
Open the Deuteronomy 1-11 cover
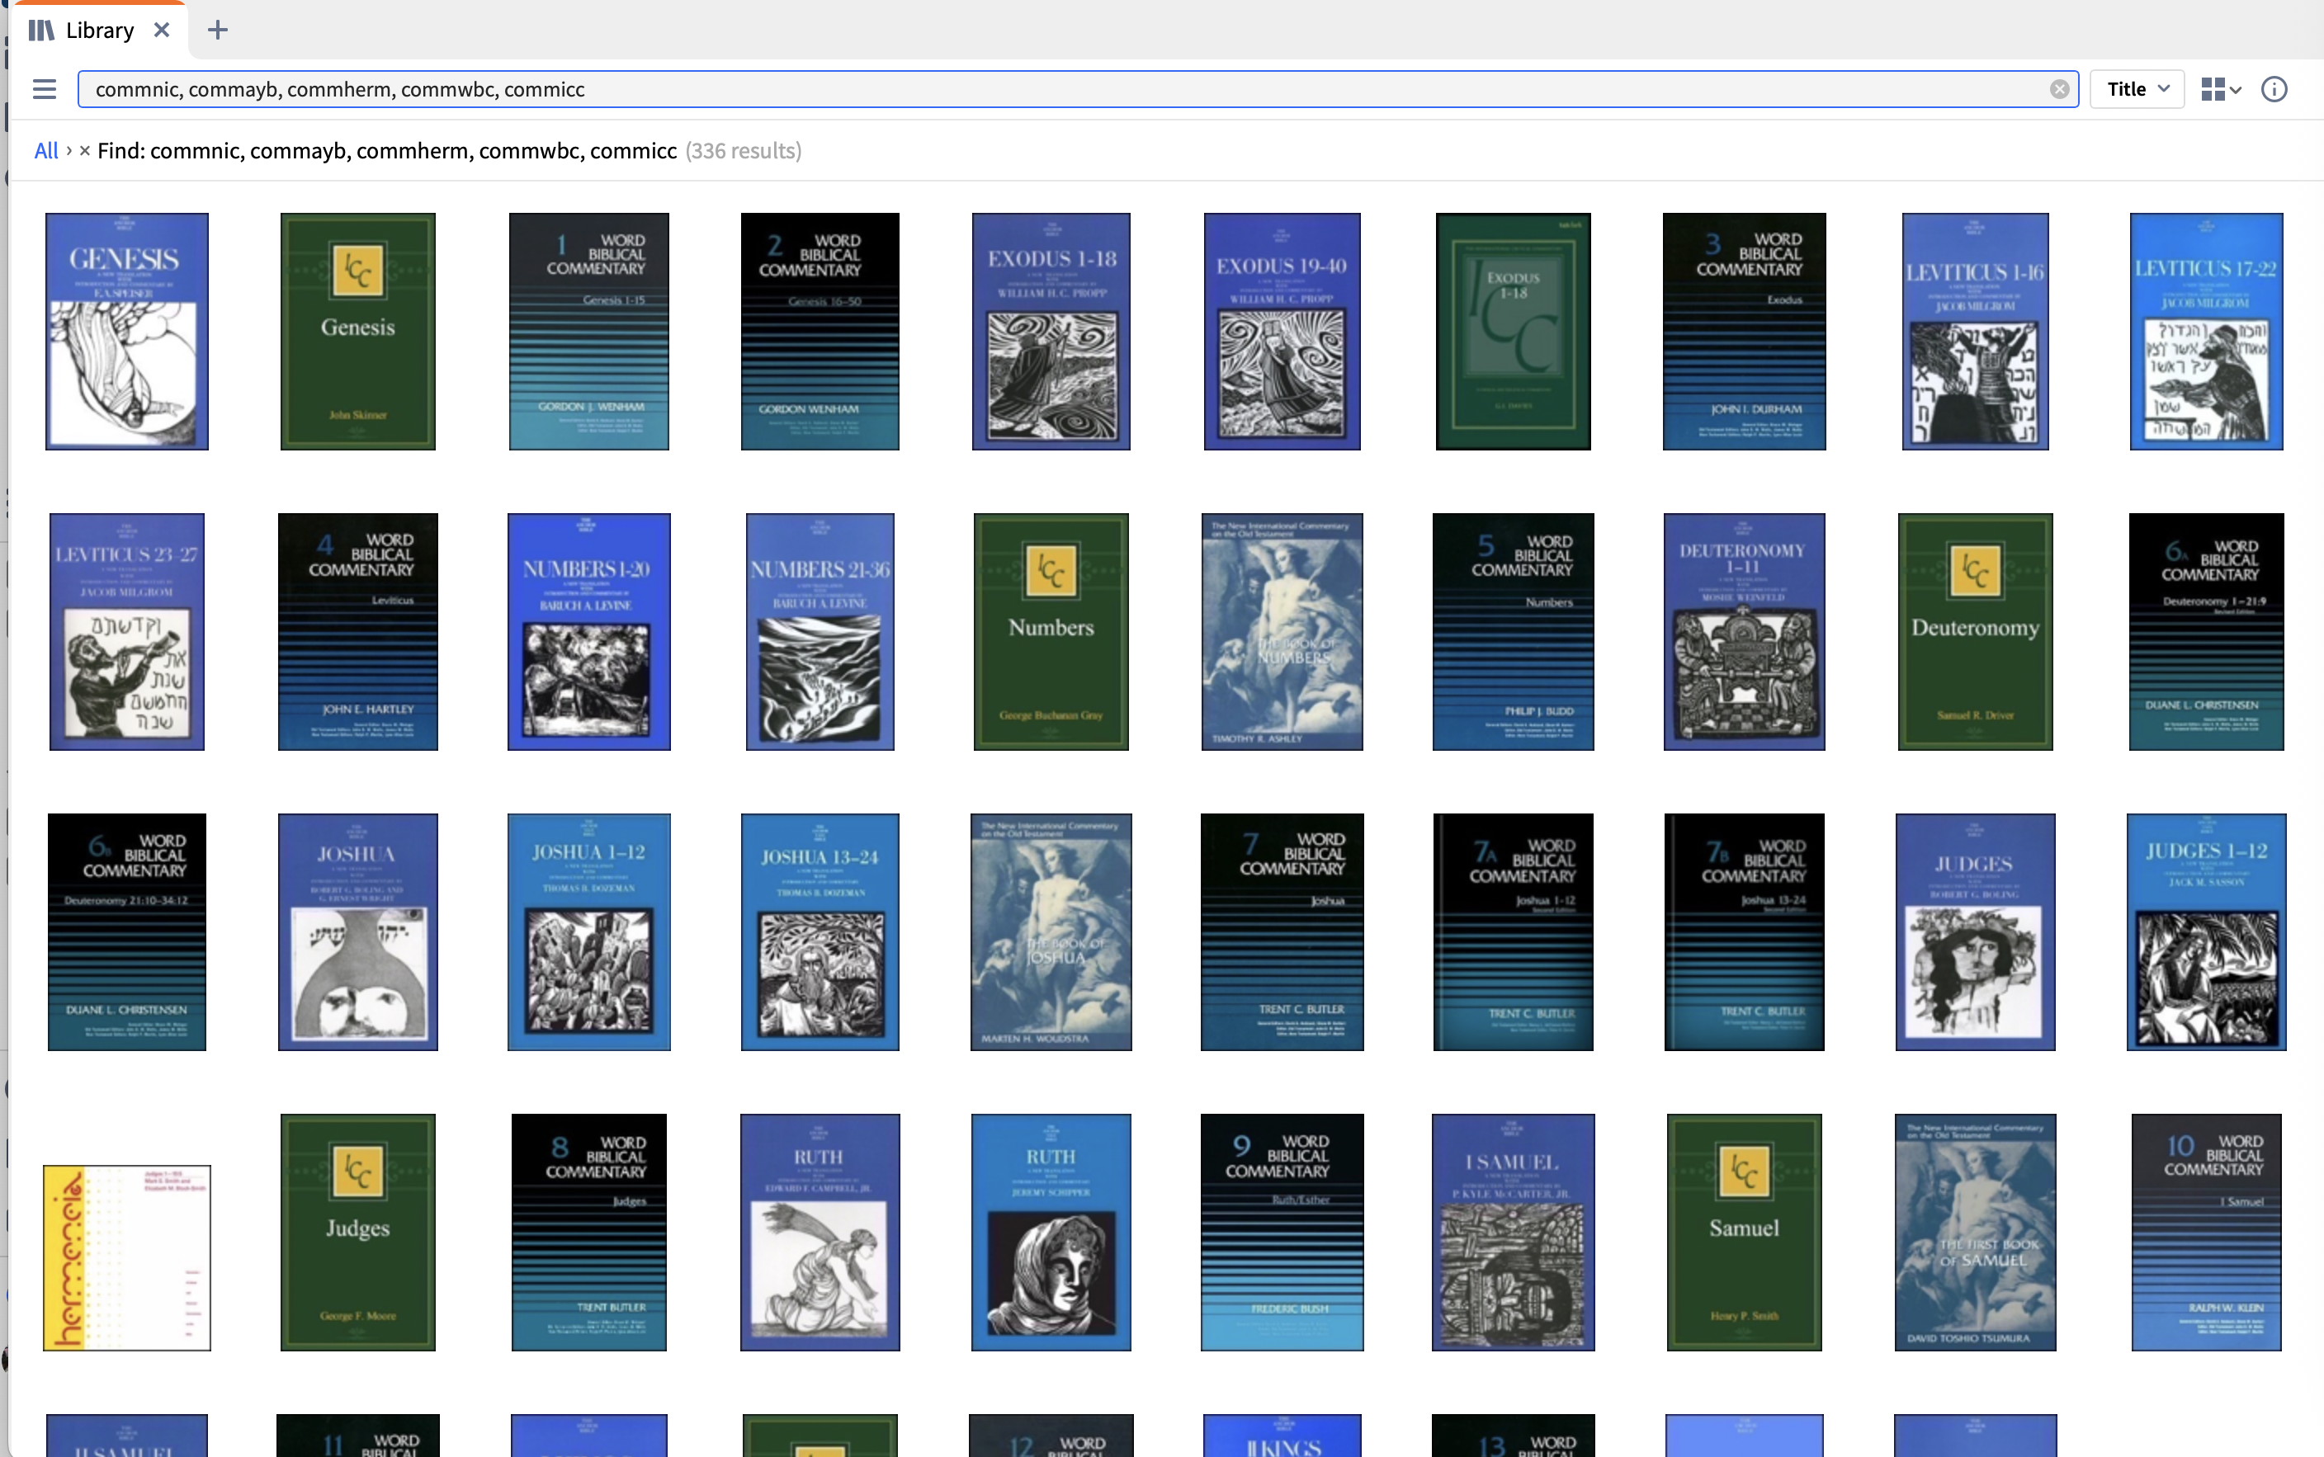pos(1745,632)
